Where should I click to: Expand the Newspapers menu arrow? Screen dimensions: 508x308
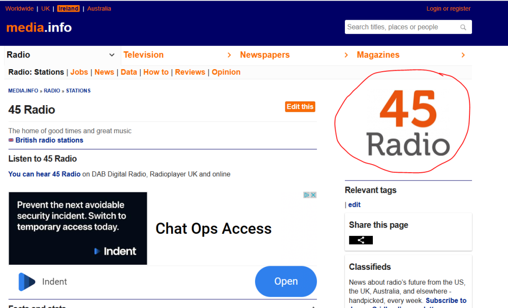coord(346,55)
